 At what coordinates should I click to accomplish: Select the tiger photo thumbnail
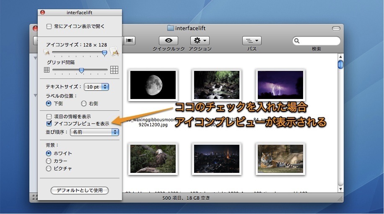tap(280, 159)
